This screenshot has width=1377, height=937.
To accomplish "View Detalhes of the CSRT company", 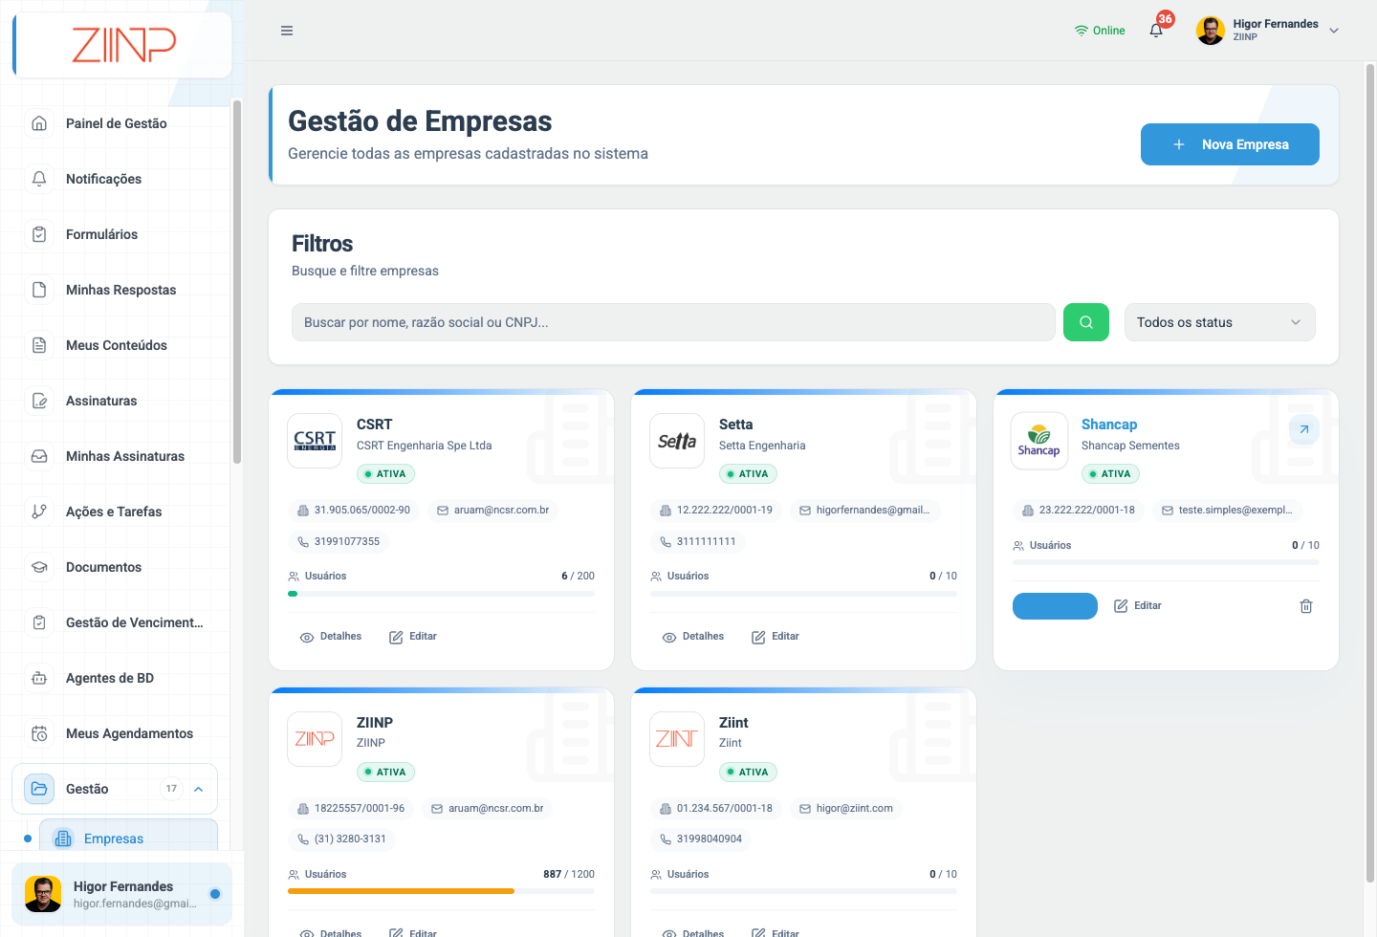I will 331,637.
